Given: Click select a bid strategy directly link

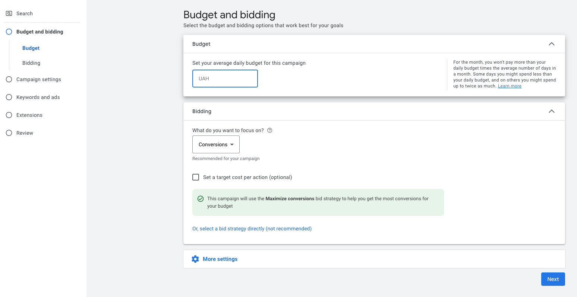Looking at the screenshot, I should point(252,229).
